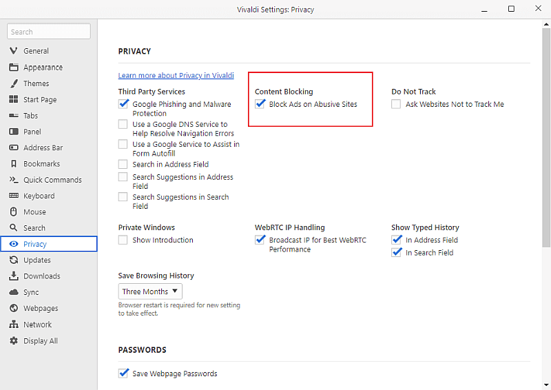Uncheck typed history In Address Field
This screenshot has height=390, width=551.
(396, 240)
